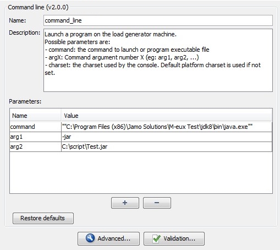
Task: Sort by the Name column header
Action: click(x=35, y=116)
